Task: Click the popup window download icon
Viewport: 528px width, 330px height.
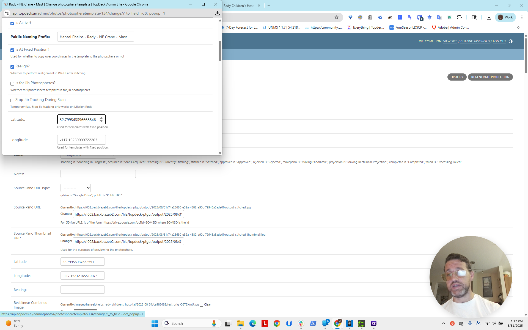Action: tap(217, 13)
